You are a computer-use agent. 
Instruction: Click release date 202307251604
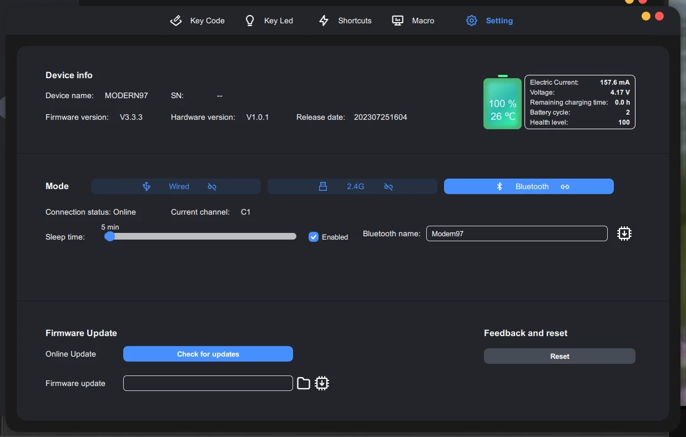pos(381,117)
